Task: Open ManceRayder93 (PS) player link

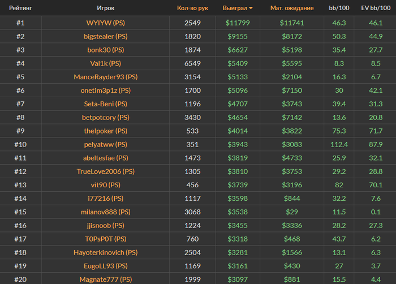Action: [x=105, y=77]
